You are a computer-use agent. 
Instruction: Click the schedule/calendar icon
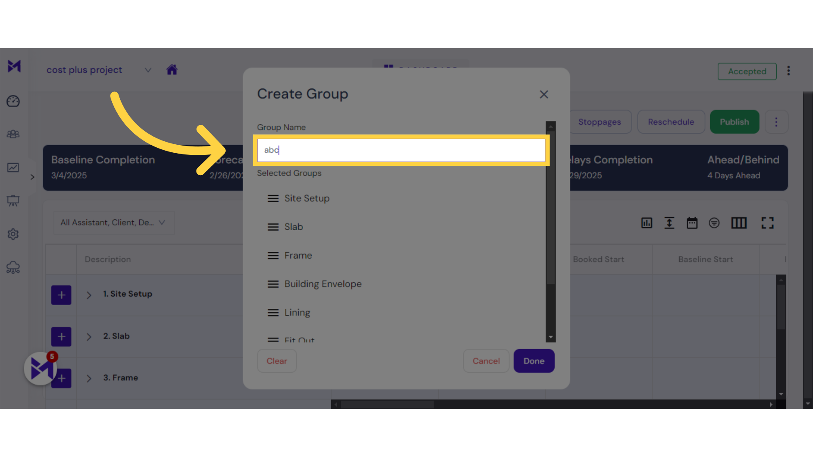[x=691, y=223]
